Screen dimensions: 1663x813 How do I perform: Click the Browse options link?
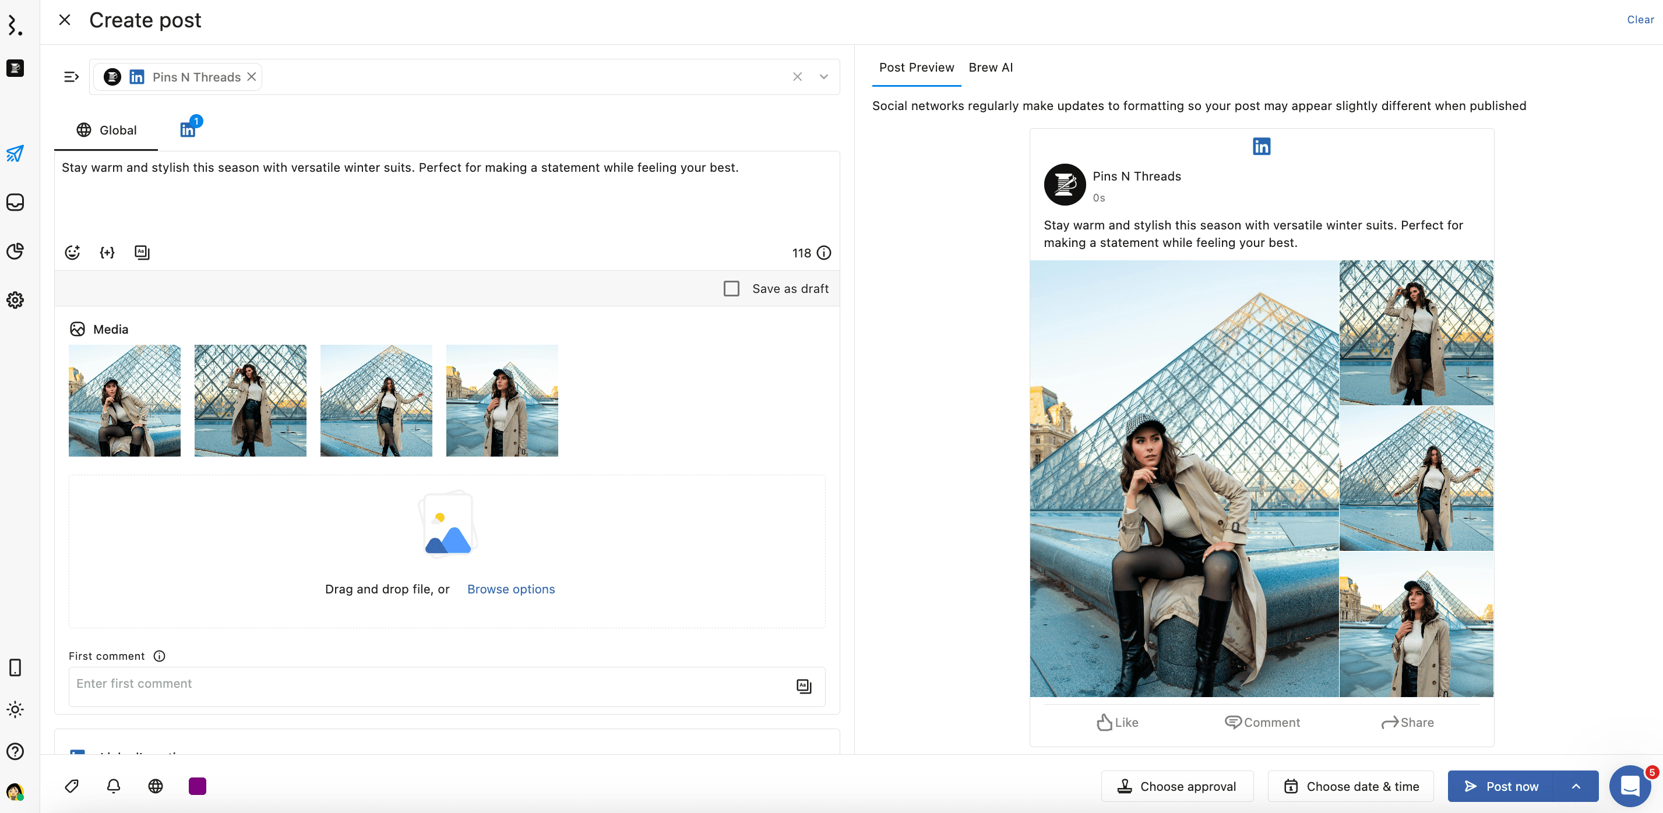coord(510,588)
